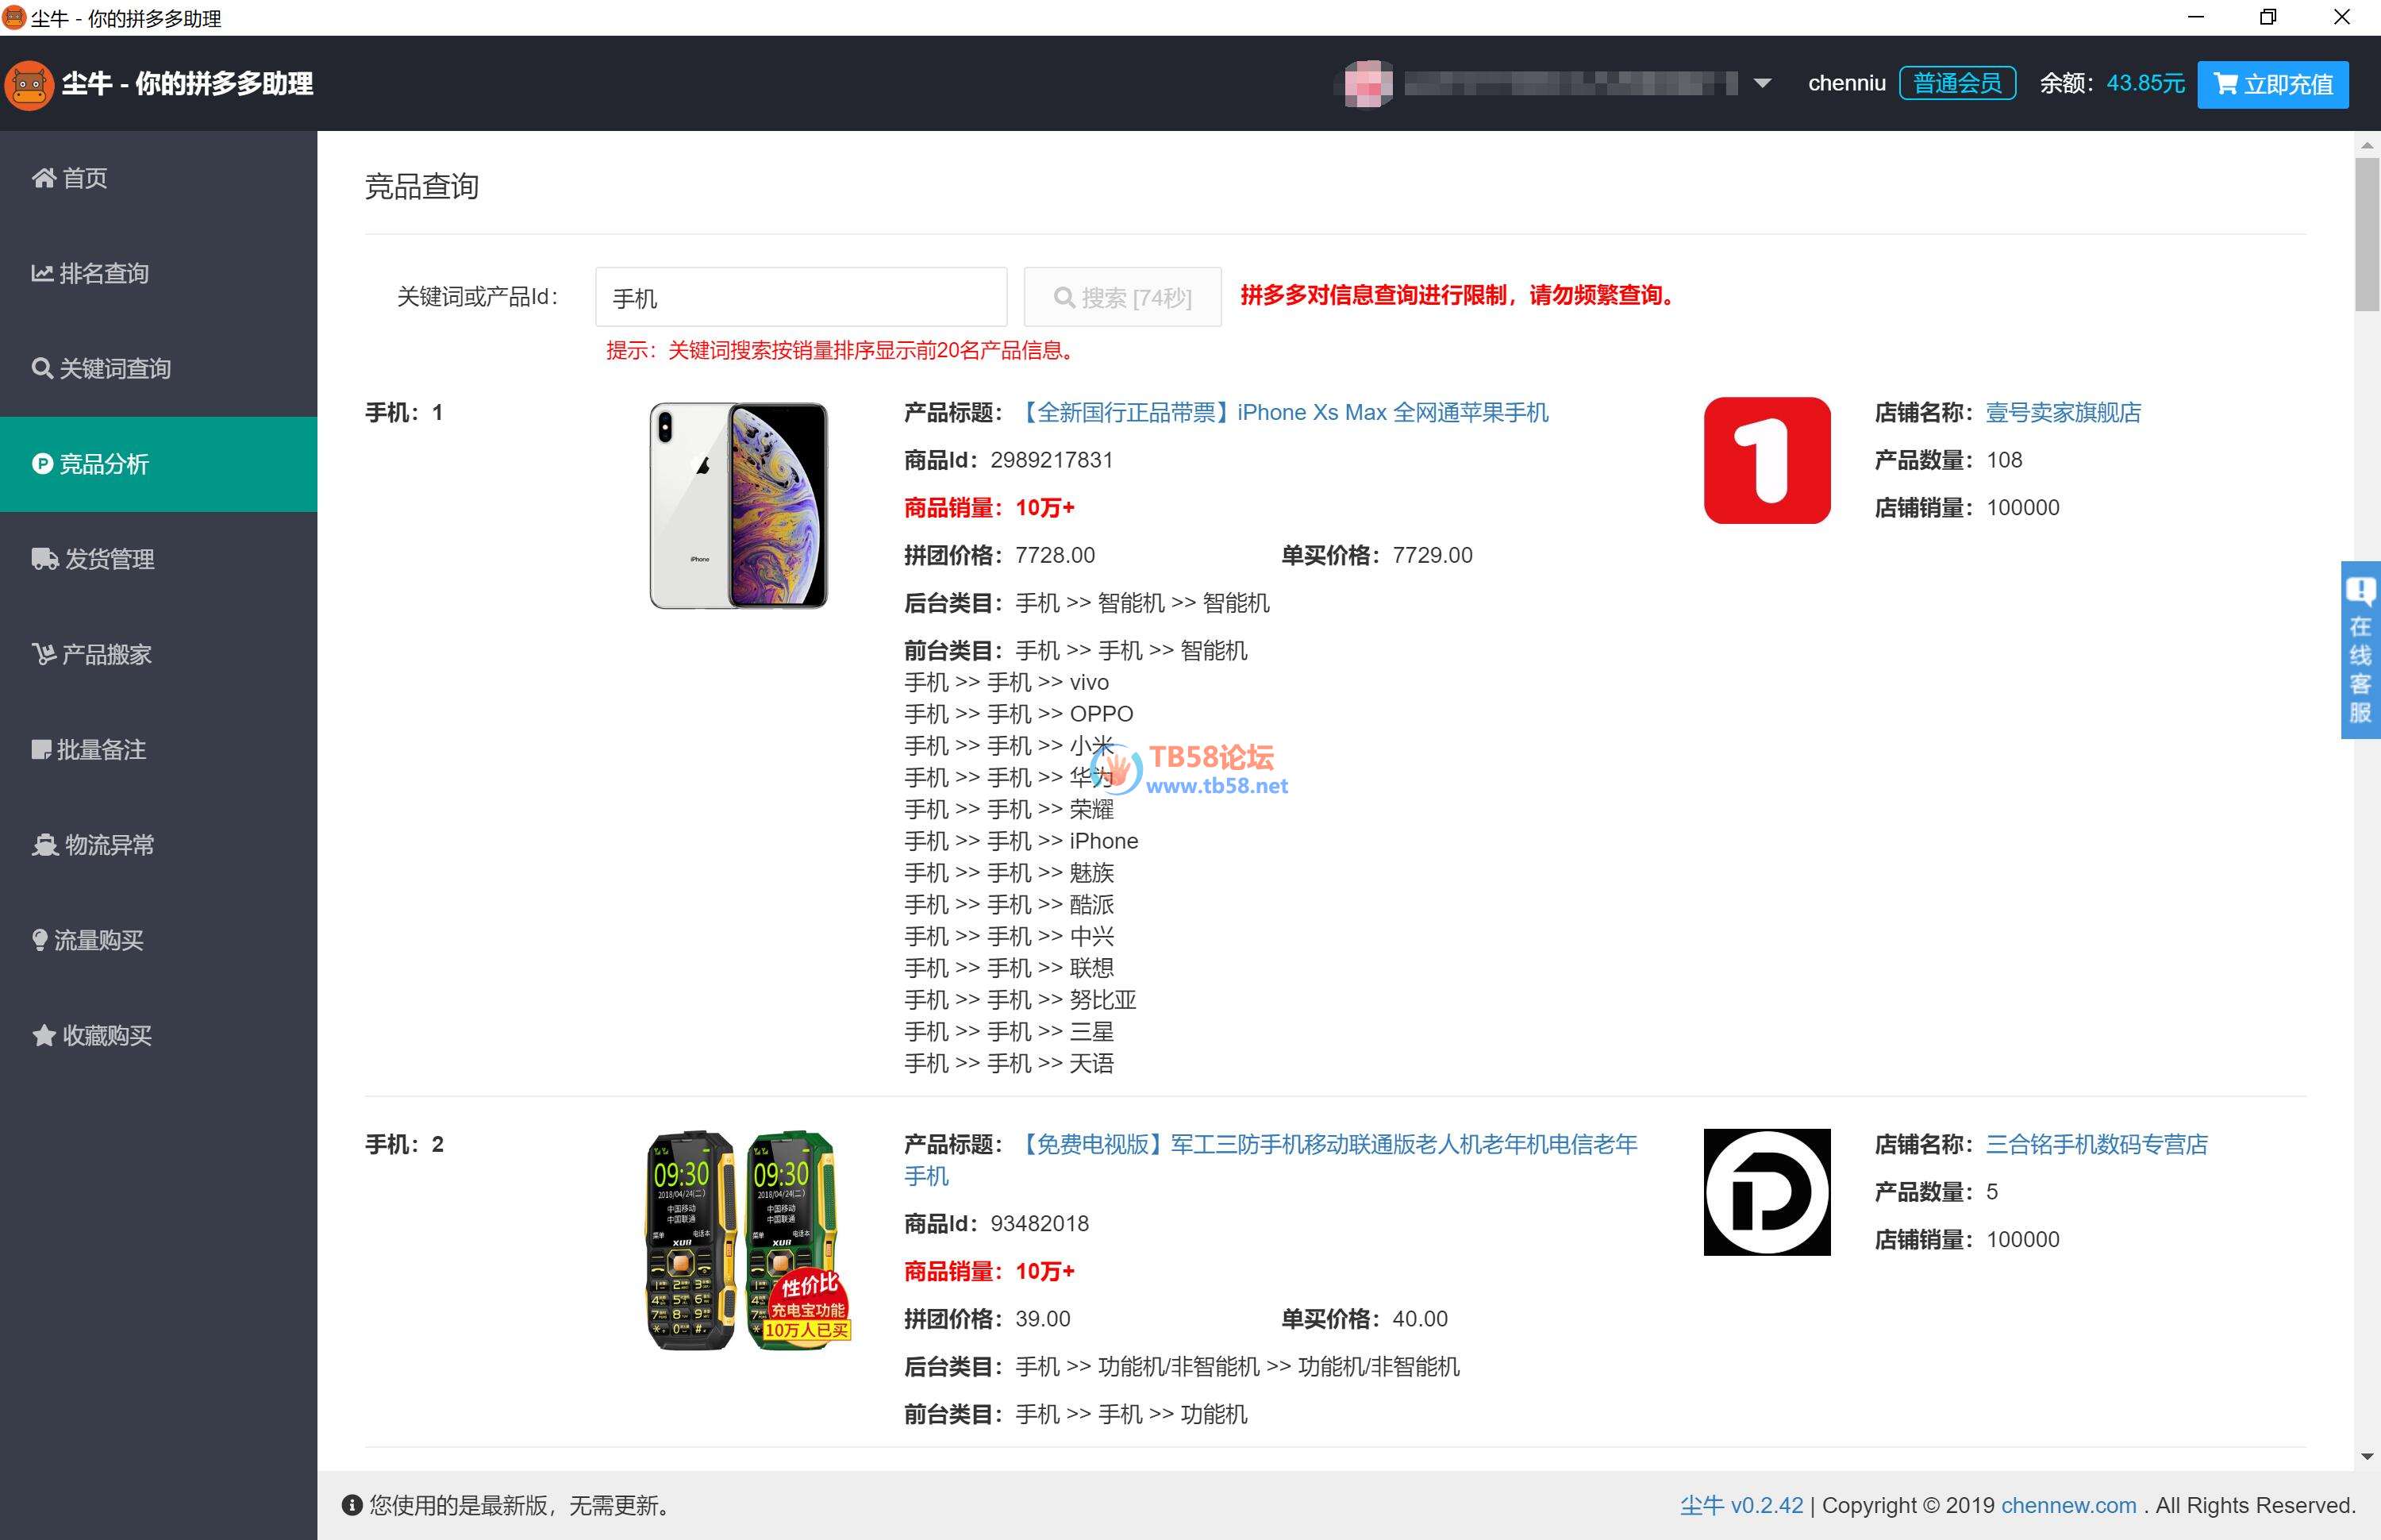The image size is (2381, 1540).
Task: Open 关键词查询 in the sidebar
Action: [158, 369]
